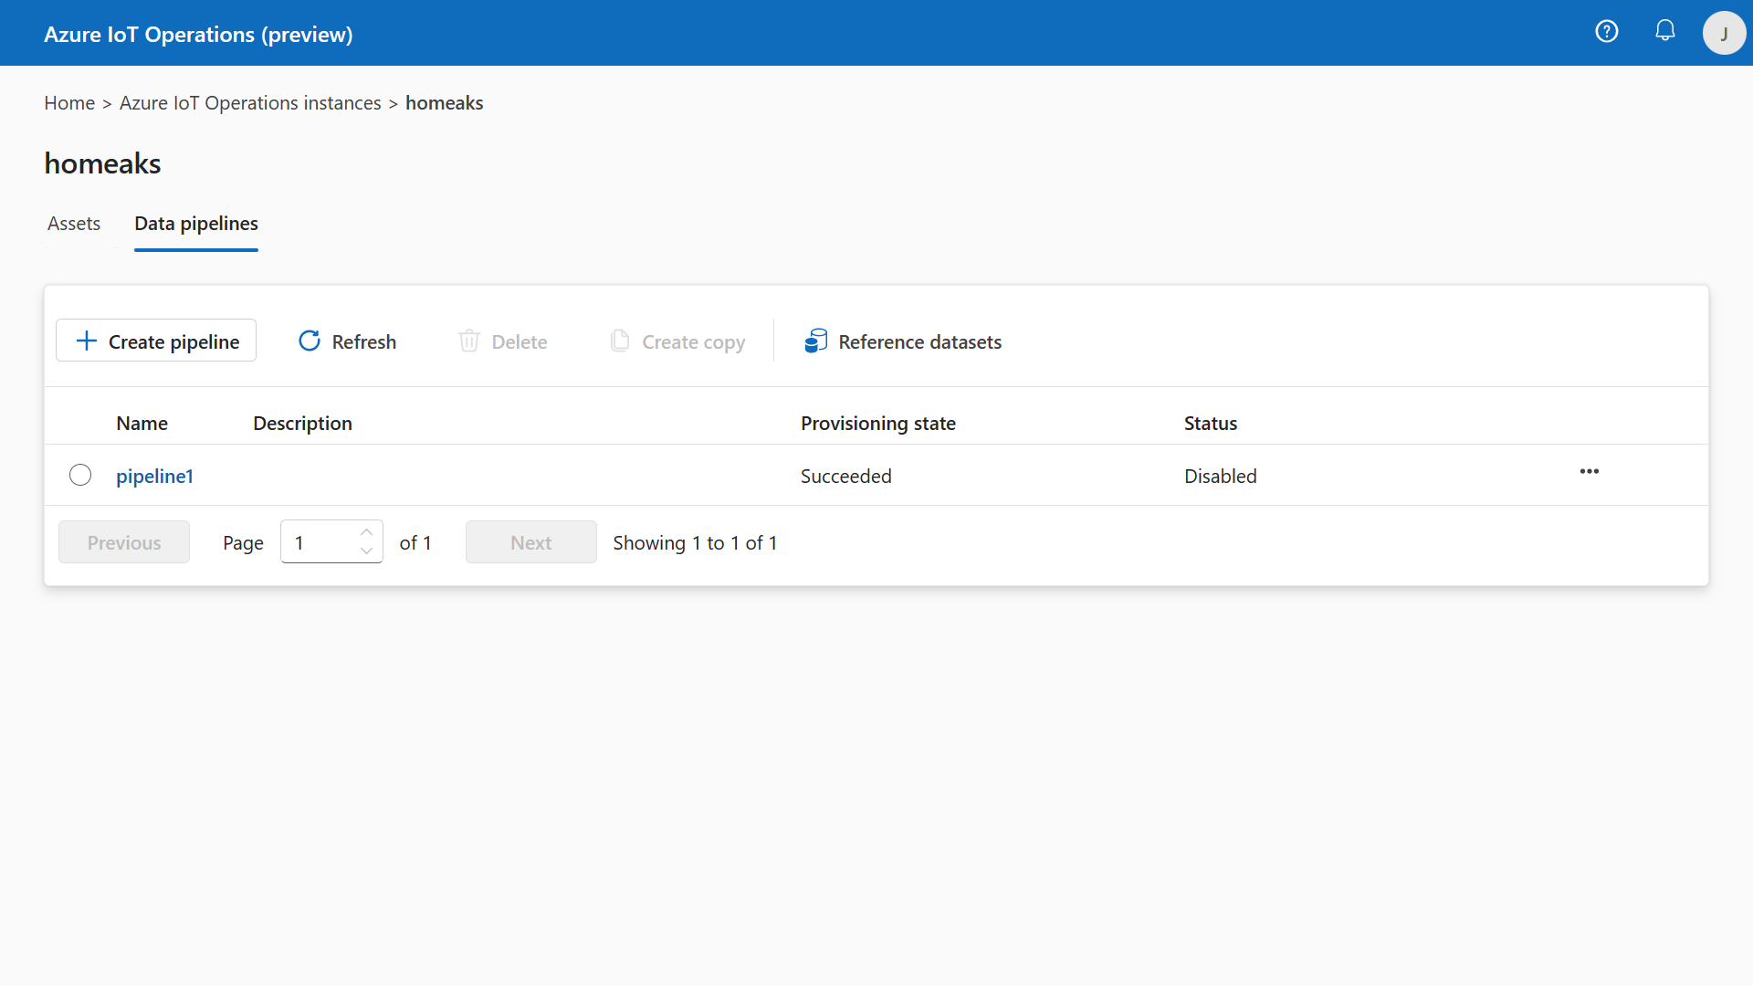This screenshot has height=986, width=1753.
Task: Click the homeaks page heading
Action: [x=102, y=163]
